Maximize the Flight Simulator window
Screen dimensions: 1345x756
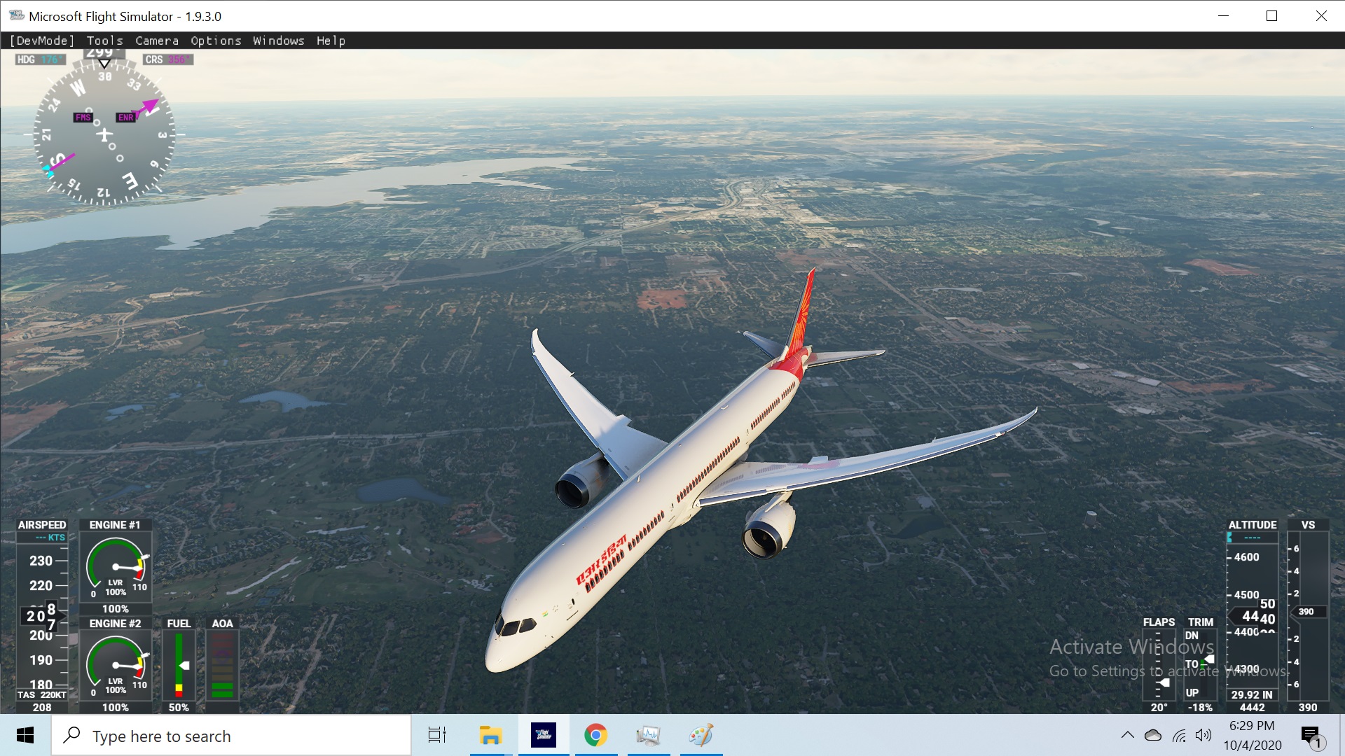[x=1272, y=15]
